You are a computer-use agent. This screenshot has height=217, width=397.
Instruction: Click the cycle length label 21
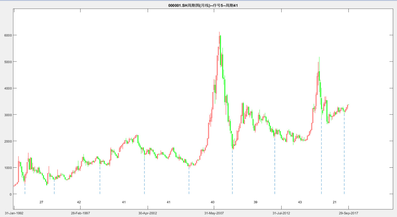pyautogui.click(x=335, y=202)
